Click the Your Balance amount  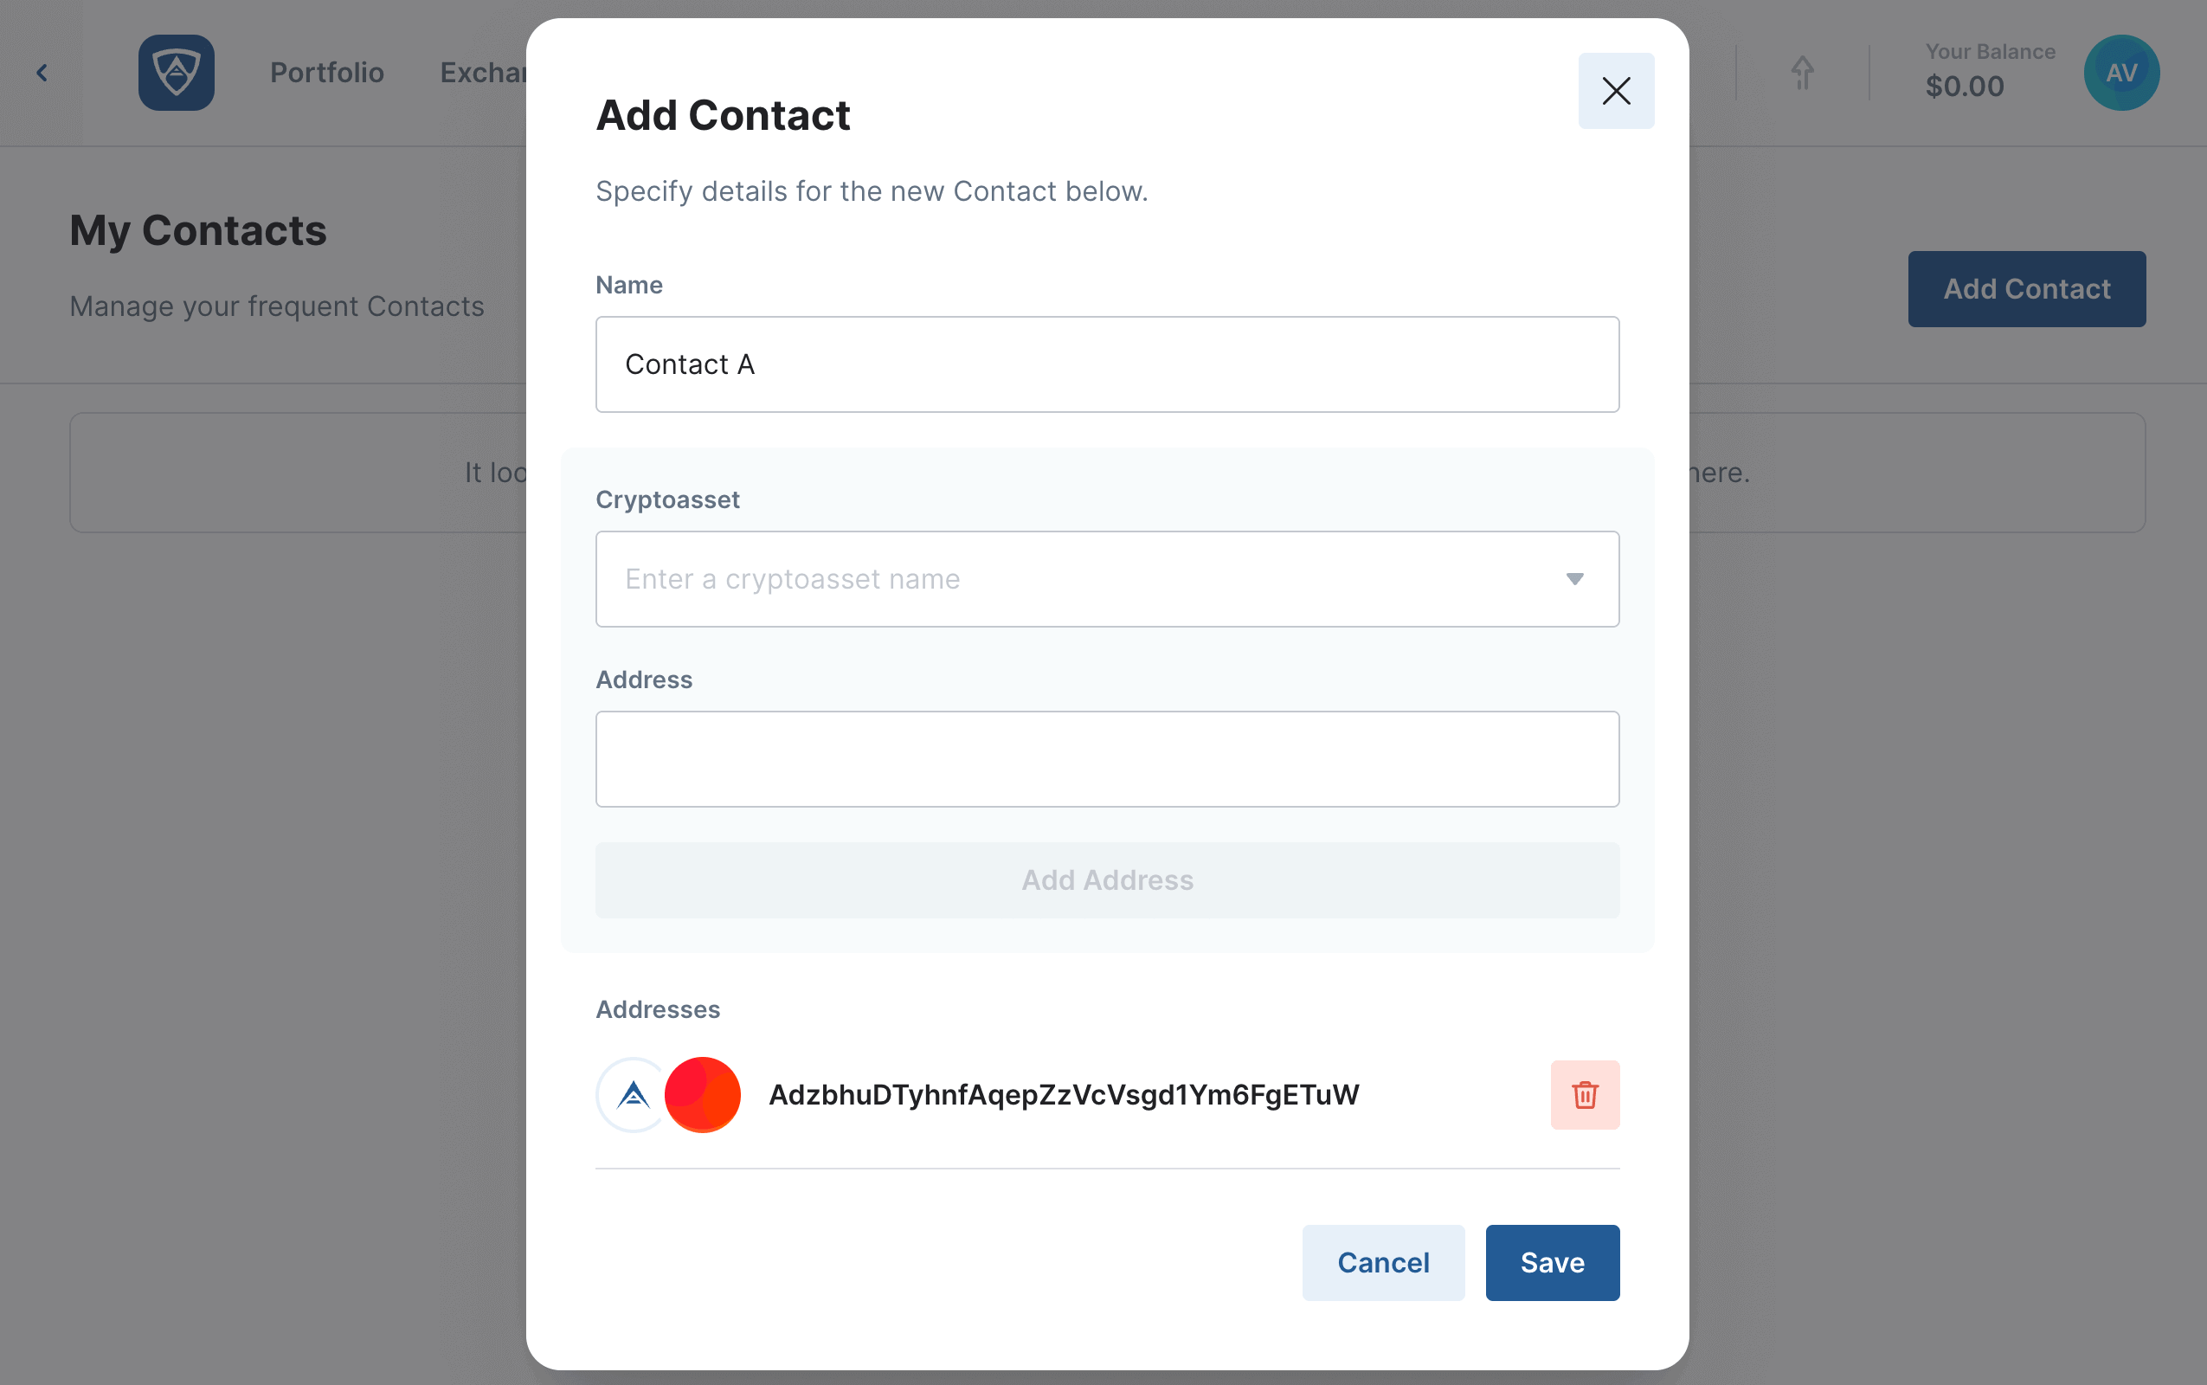tap(1965, 86)
